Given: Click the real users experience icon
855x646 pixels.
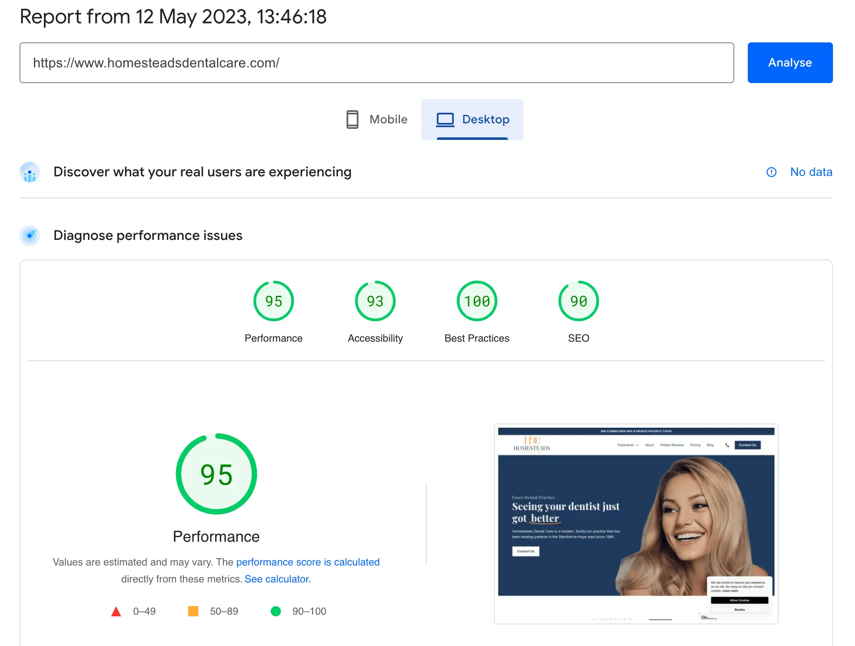Looking at the screenshot, I should click(30, 172).
